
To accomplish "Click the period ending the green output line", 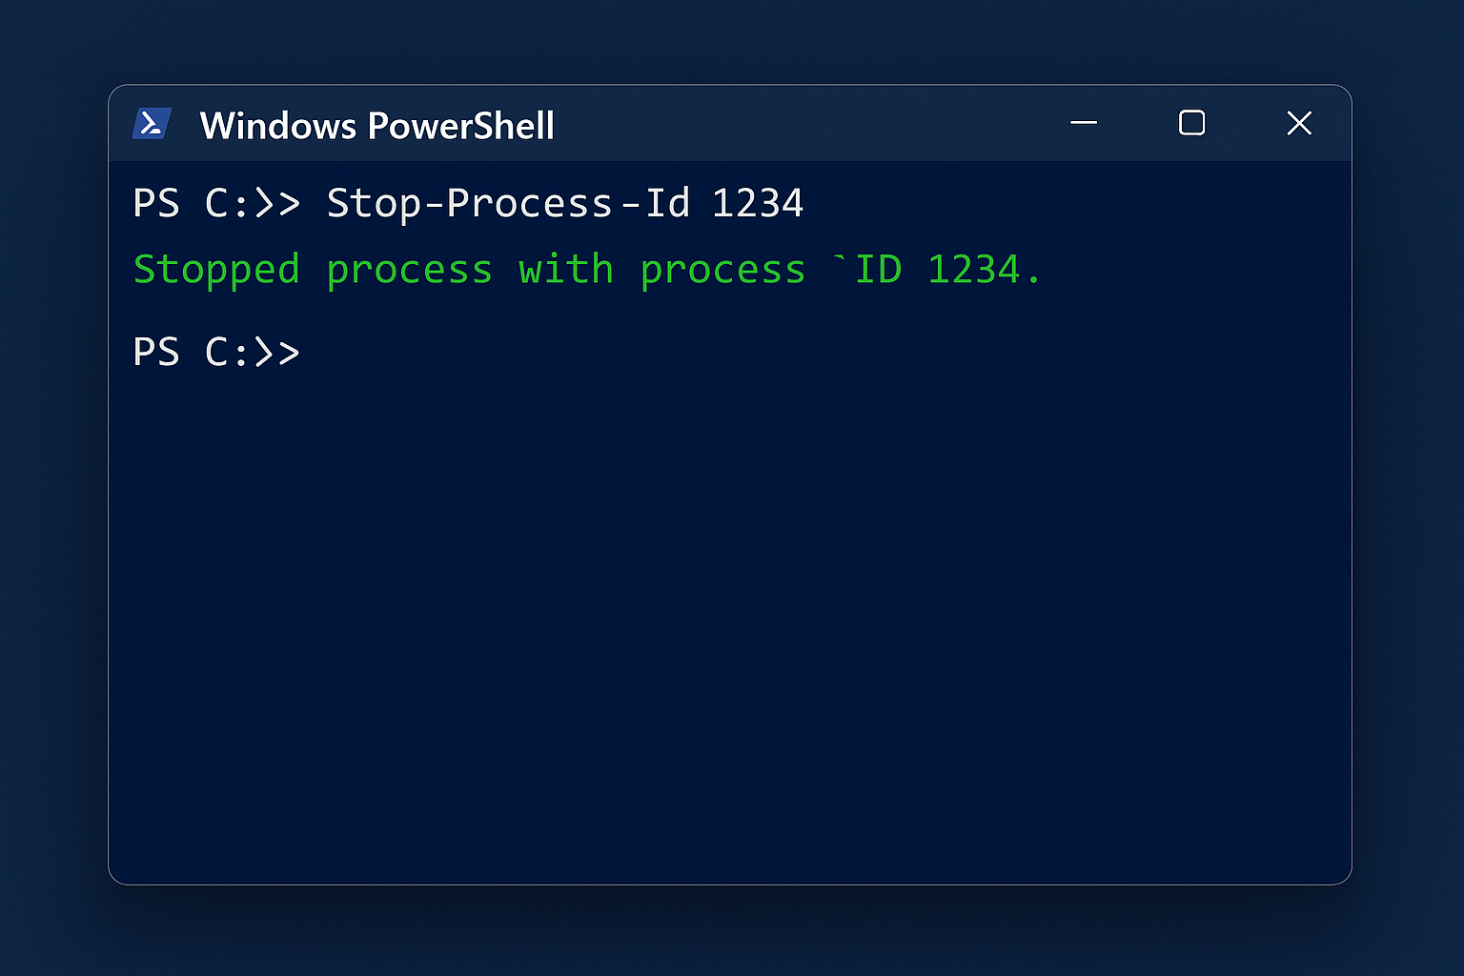I will pos(1034,276).
